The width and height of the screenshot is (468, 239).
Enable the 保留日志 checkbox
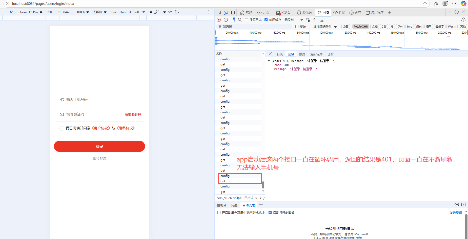(x=247, y=20)
